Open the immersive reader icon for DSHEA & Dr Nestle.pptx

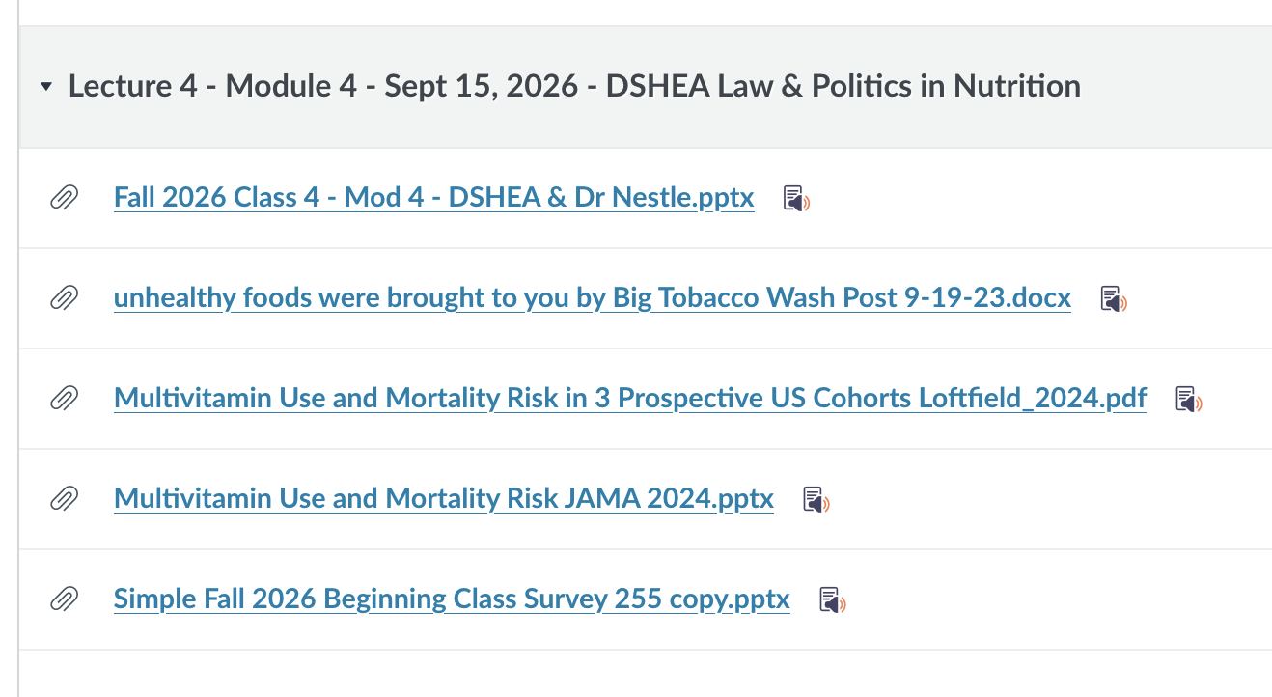796,199
